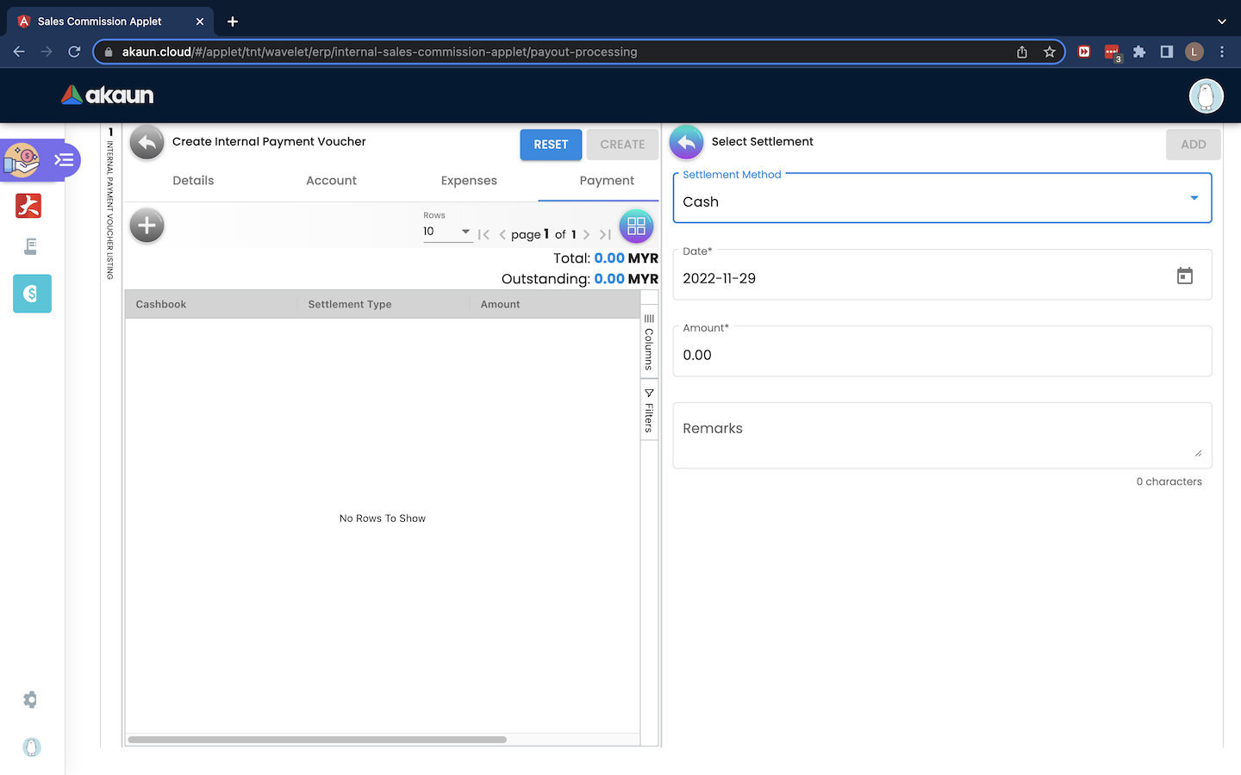Open the receipt document sidebar icon
This screenshot has width=1241, height=775.
pyautogui.click(x=31, y=248)
